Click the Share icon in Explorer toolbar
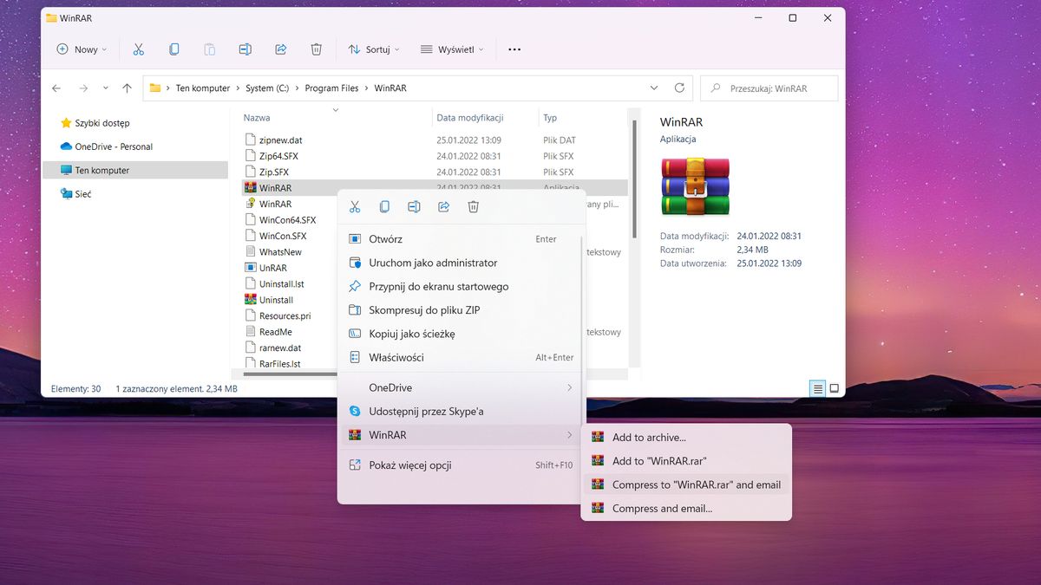The image size is (1041, 585). 280,49
